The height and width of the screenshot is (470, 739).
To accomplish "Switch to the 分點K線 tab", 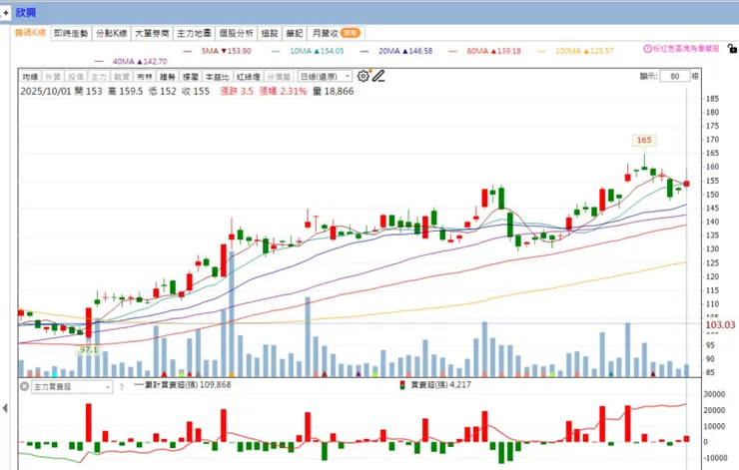I will 112,33.
